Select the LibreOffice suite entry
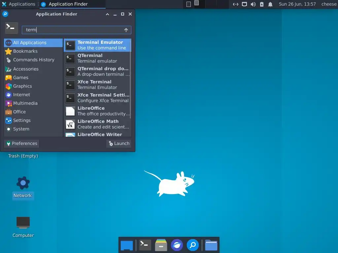 [x=97, y=111]
